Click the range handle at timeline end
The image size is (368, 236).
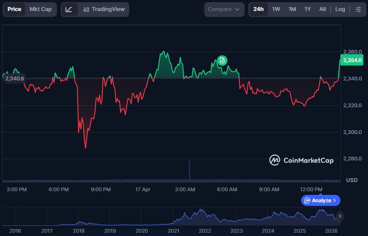pos(340,216)
